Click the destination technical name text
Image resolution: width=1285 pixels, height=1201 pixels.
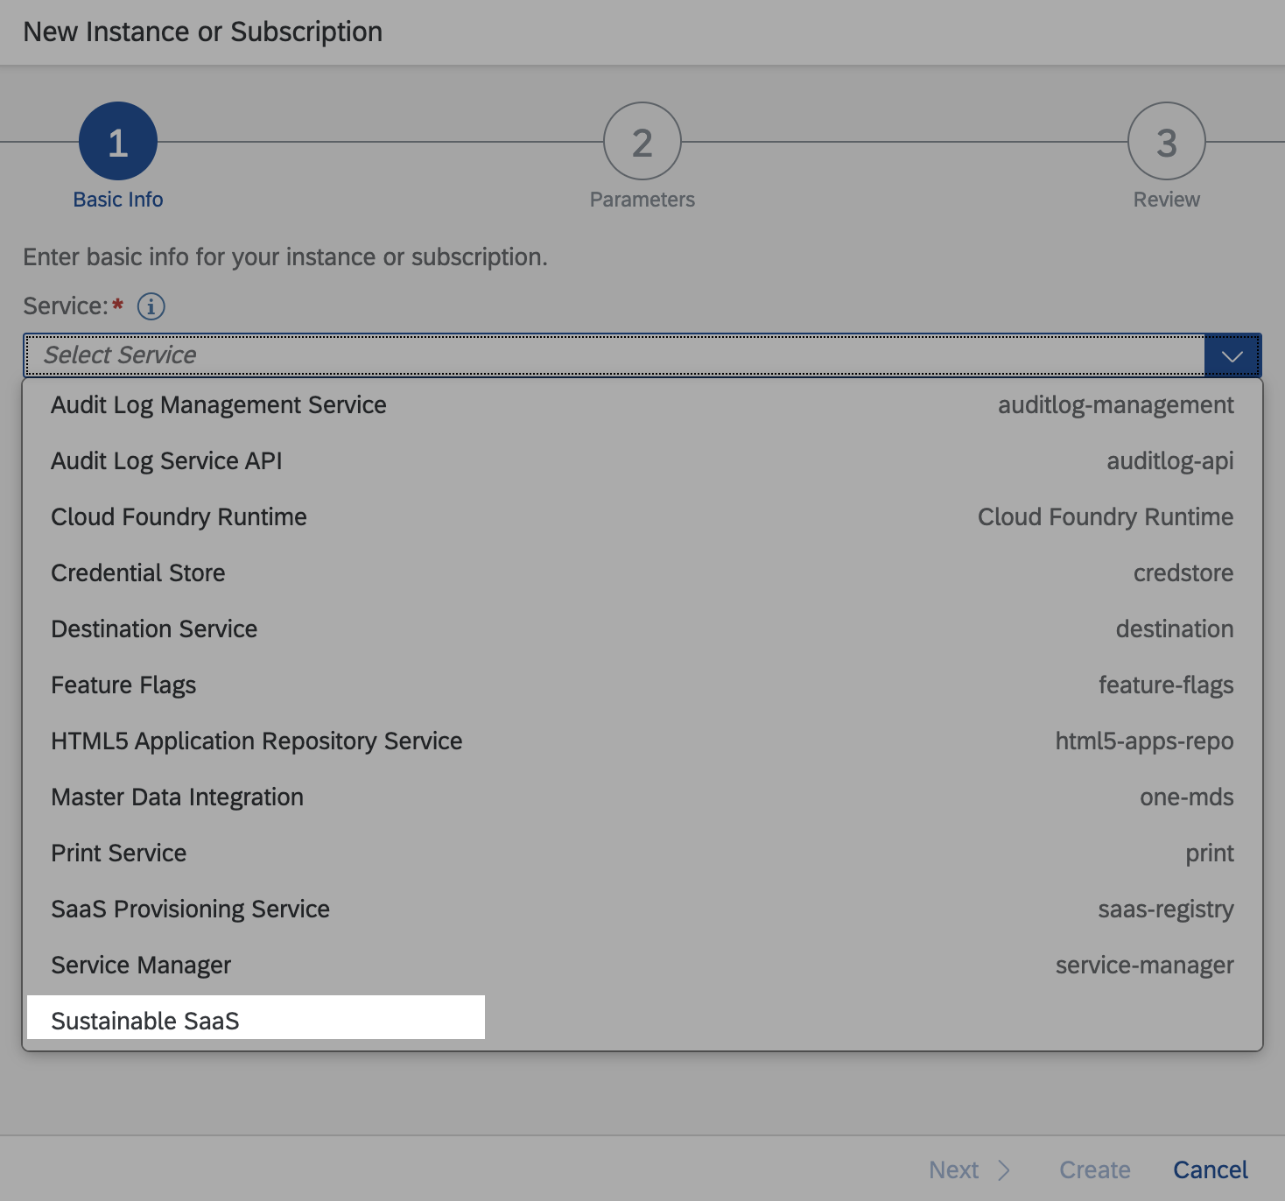[x=1175, y=629]
